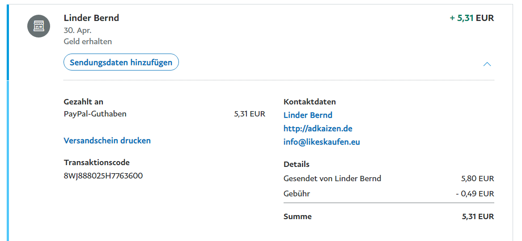Click the 5,80 EUR sent amount
The width and height of the screenshot is (522, 241).
tap(477, 179)
